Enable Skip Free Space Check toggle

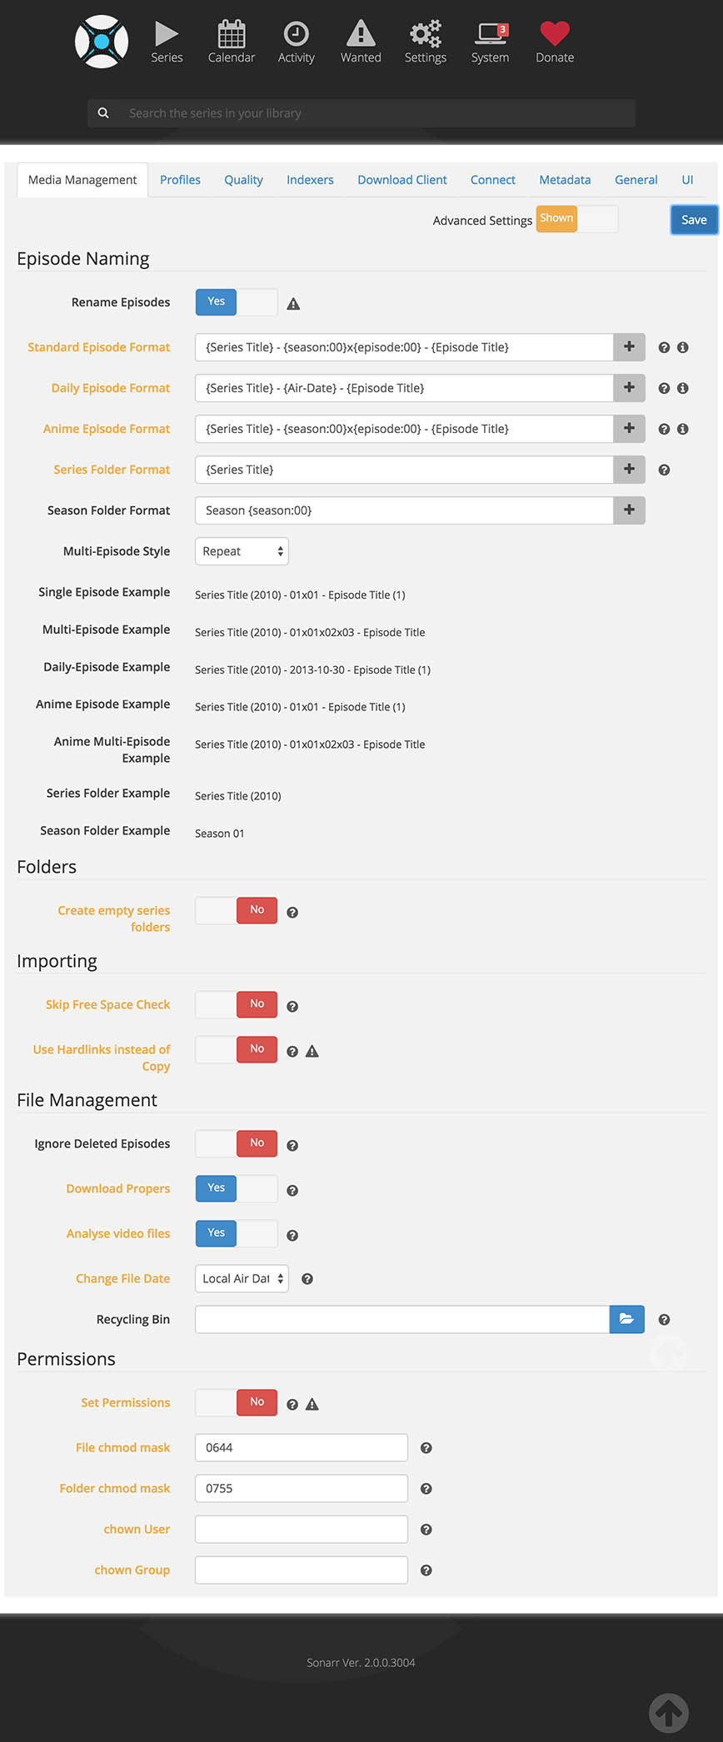(x=237, y=1004)
